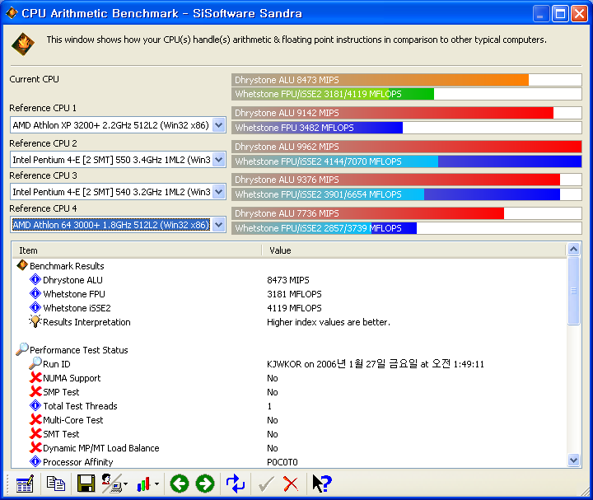Click the Current CPU Whetstone 3181/4119 bar

click(x=407, y=94)
